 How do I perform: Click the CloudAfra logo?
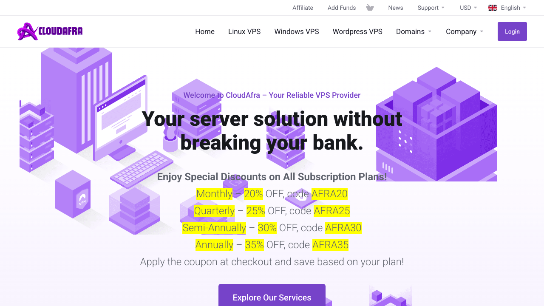(49, 31)
